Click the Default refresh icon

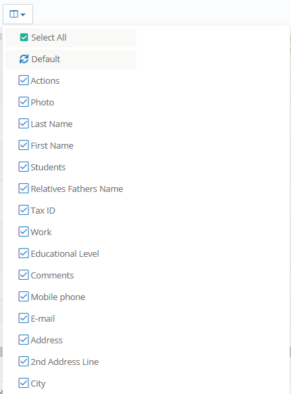pyautogui.click(x=24, y=59)
